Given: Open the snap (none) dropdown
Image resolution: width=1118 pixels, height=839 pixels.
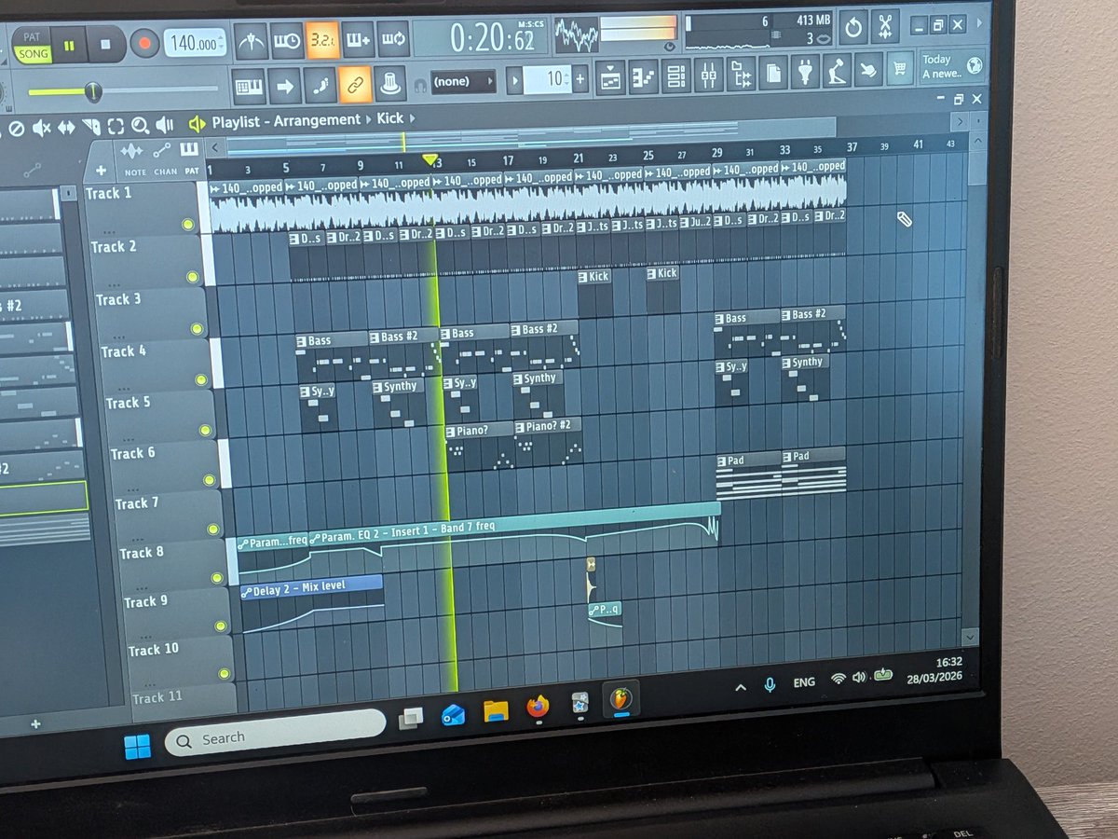Looking at the screenshot, I should coord(463,81).
